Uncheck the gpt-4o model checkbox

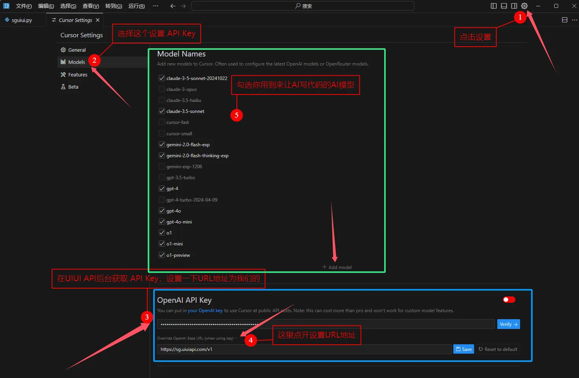tap(162, 211)
